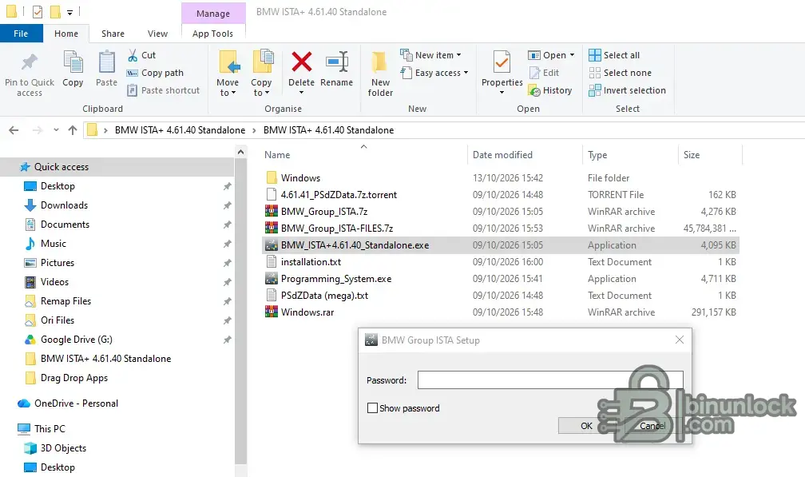Click first breadcrumb BMW ISTA+ 4.61.40 Standalone
This screenshot has height=477, width=805.
[x=180, y=130]
